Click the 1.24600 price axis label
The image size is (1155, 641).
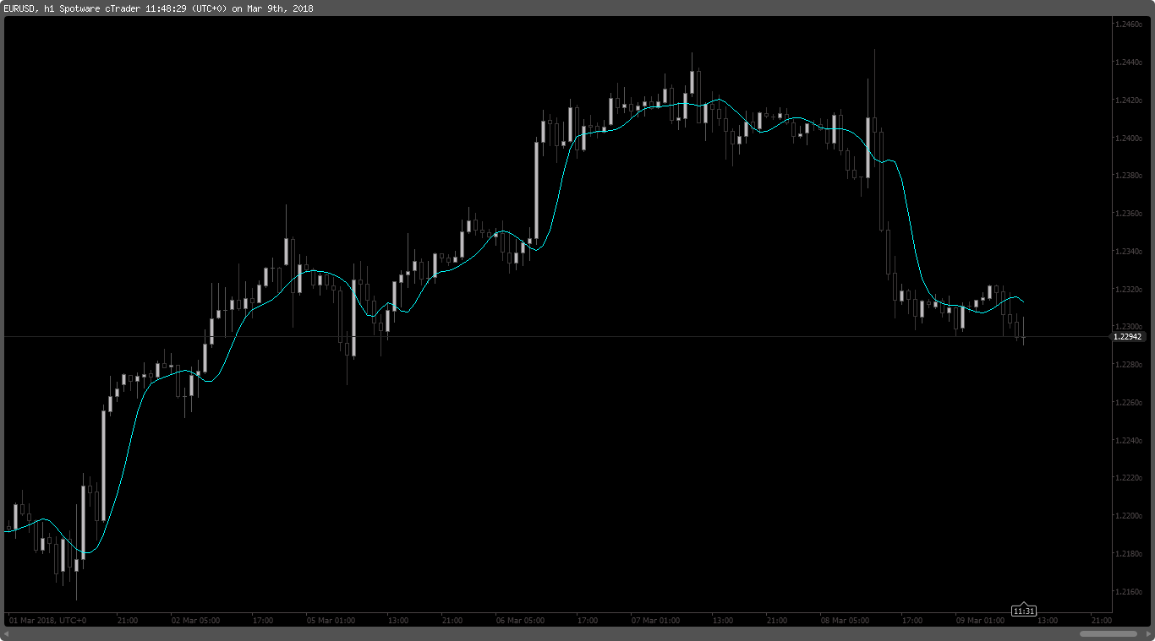1128,25
